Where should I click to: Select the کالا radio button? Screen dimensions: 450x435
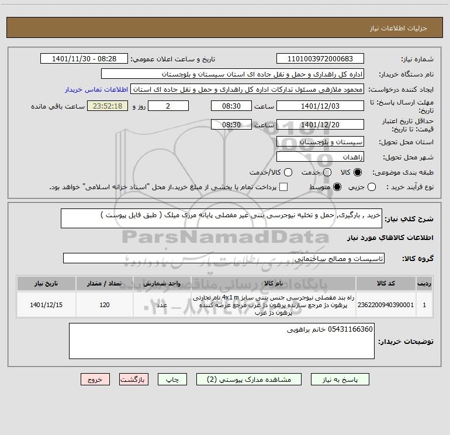pyautogui.click(x=358, y=172)
